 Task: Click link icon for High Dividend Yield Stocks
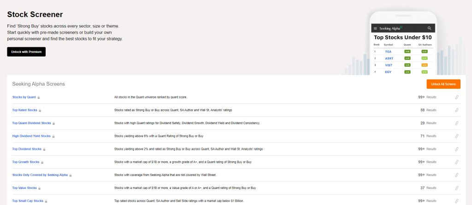456,136
